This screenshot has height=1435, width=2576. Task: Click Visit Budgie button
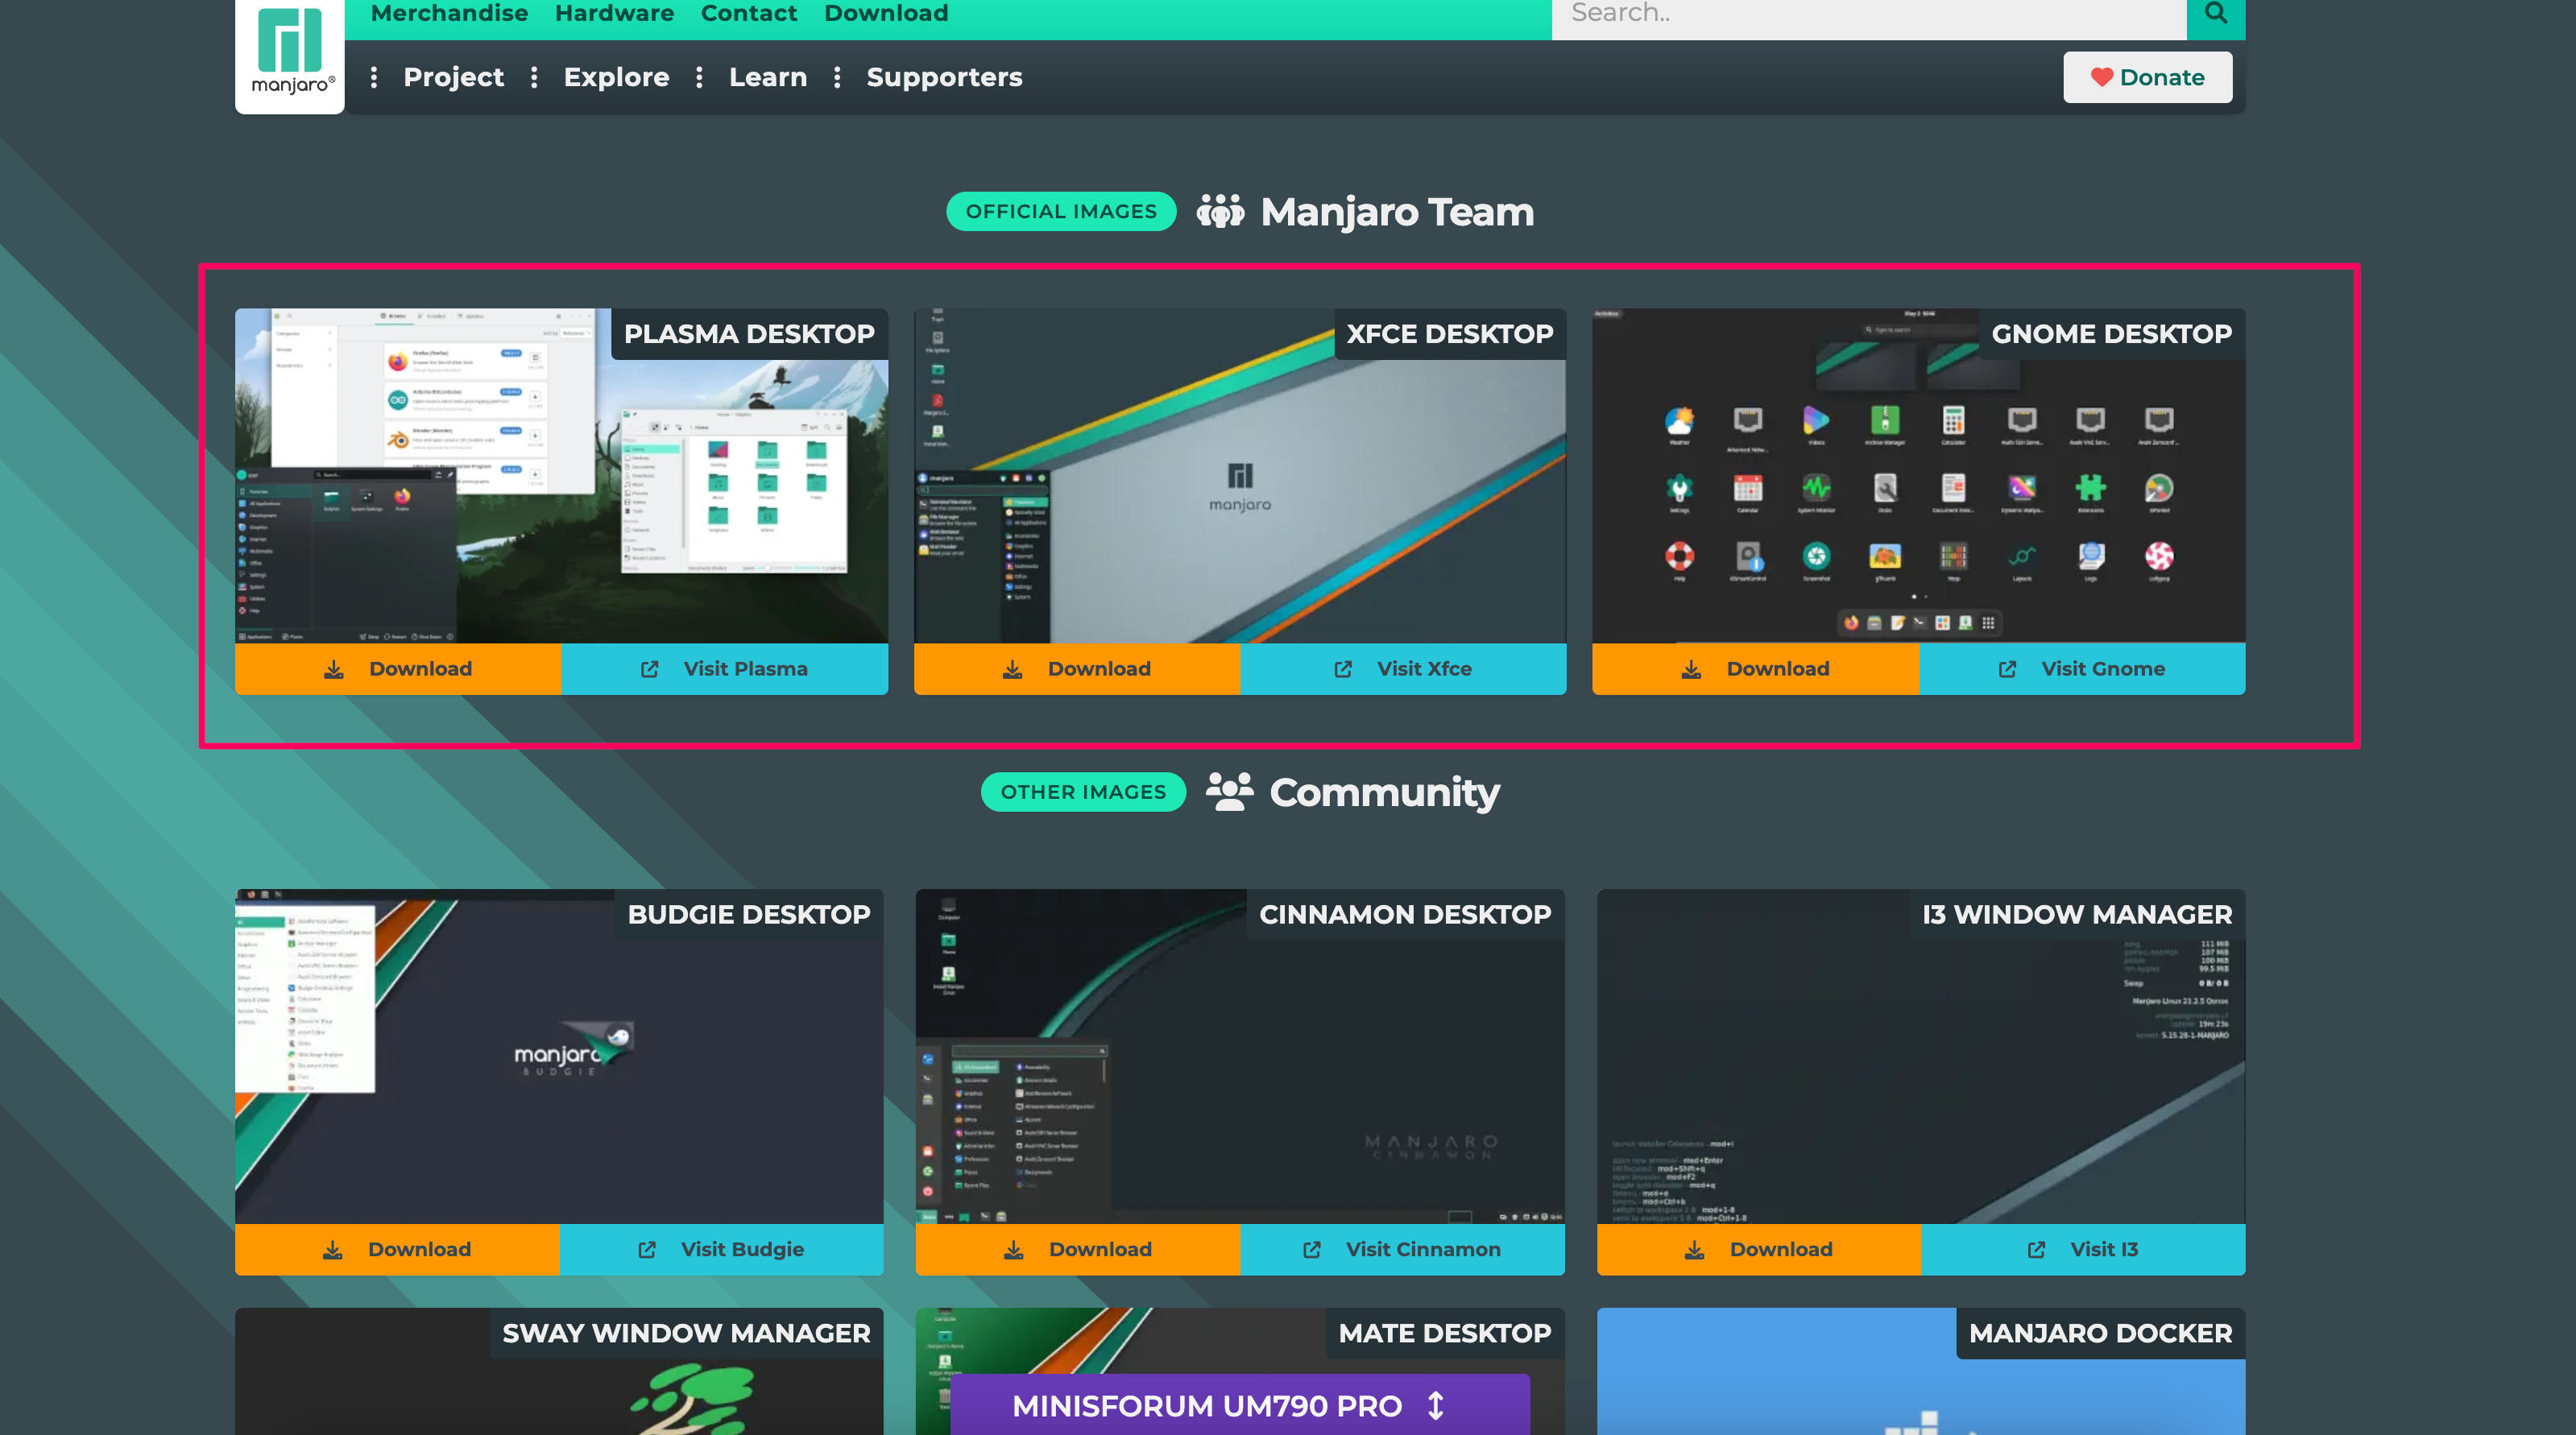721,1249
